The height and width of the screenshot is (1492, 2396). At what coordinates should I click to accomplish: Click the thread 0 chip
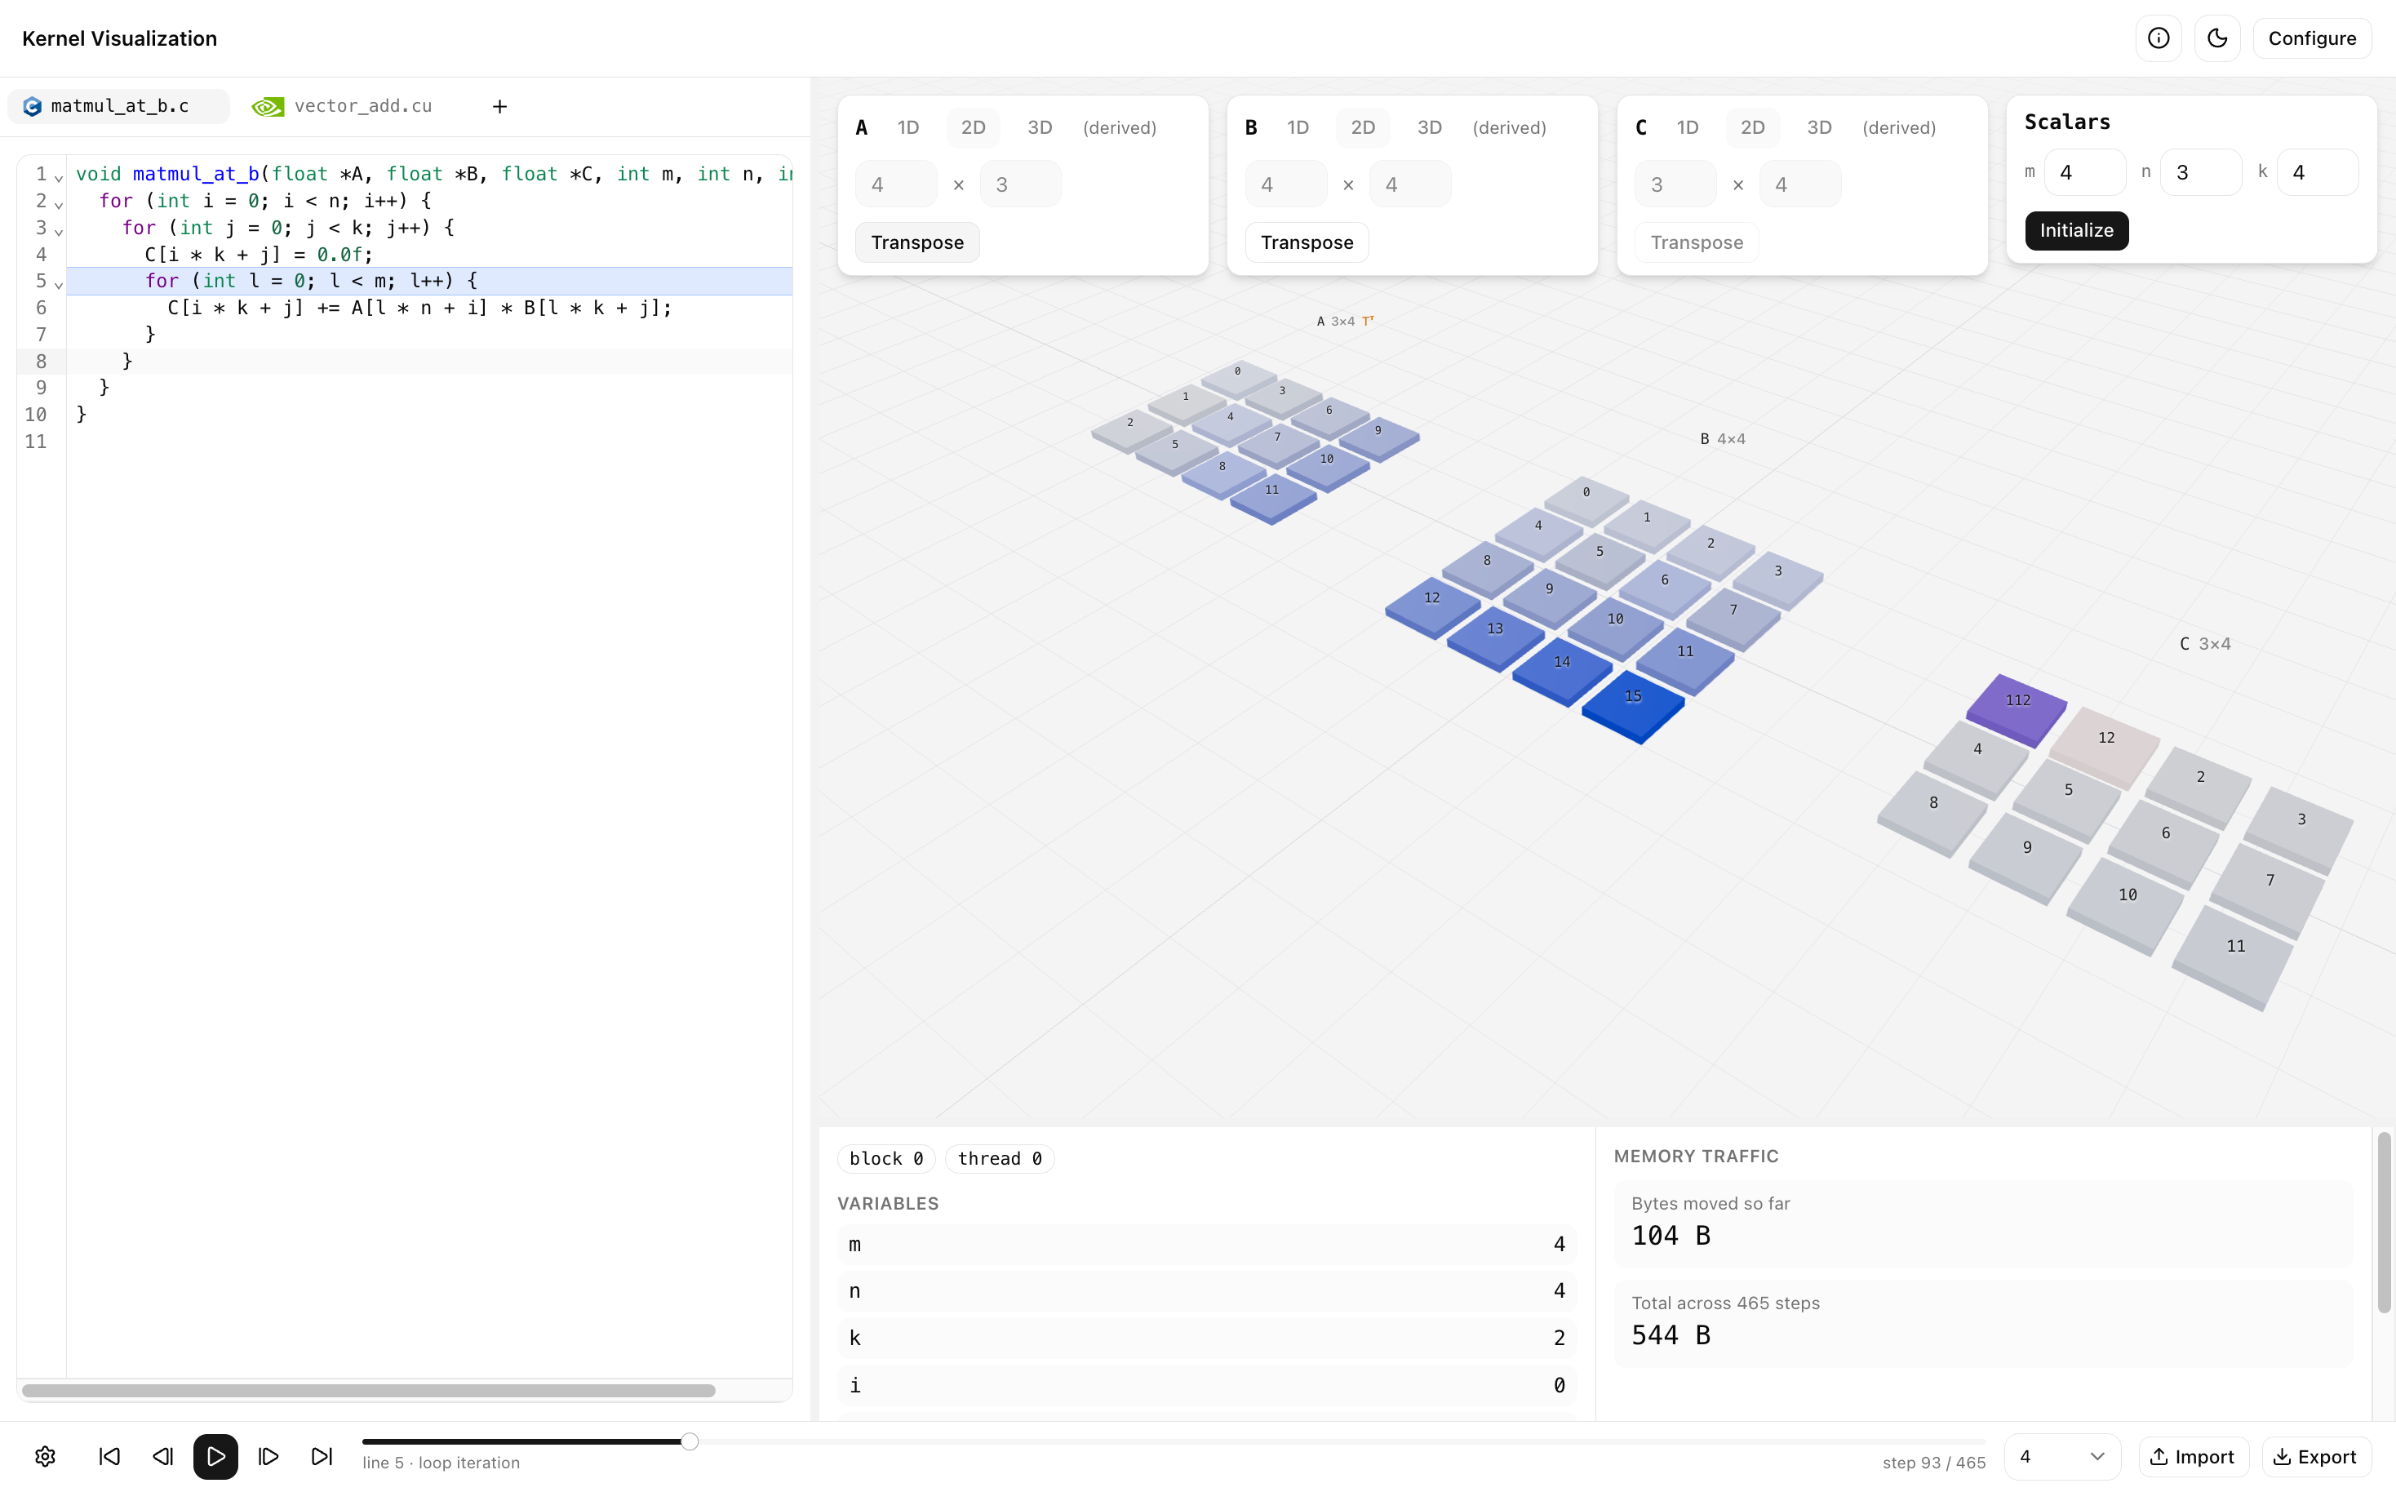tap(999, 1158)
